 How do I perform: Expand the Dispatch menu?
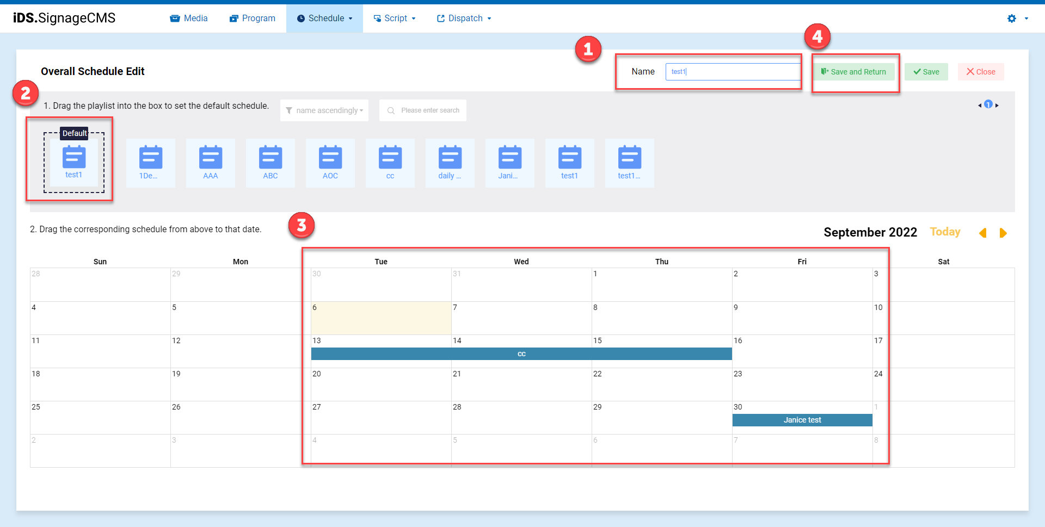pyautogui.click(x=464, y=18)
